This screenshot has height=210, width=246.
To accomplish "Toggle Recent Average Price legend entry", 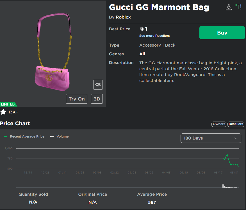I will click(24, 136).
